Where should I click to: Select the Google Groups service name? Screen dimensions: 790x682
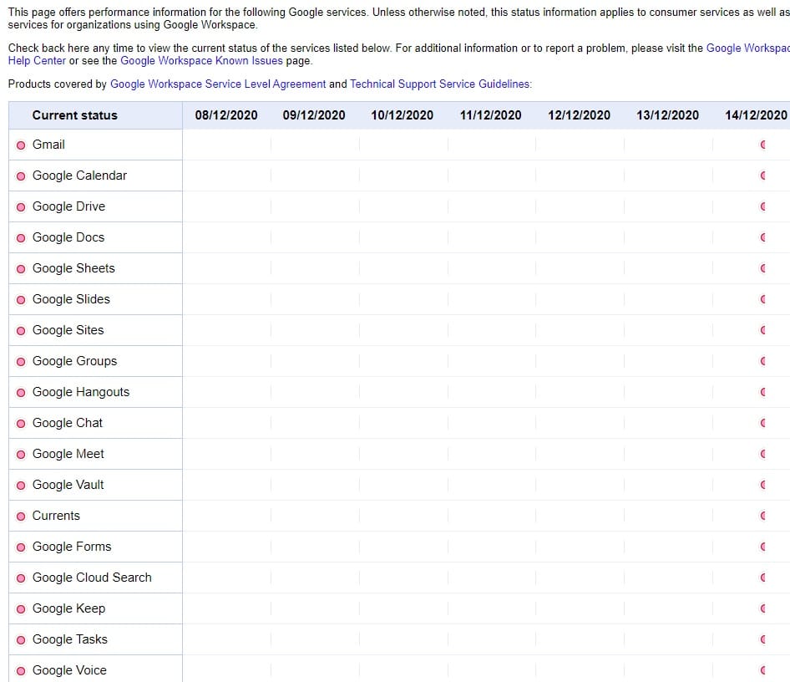coord(74,361)
